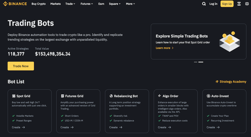Viewport: 251px width, 137px height.
Task: Click the Dynamic rebalance item
Action: pyautogui.click(x=122, y=120)
